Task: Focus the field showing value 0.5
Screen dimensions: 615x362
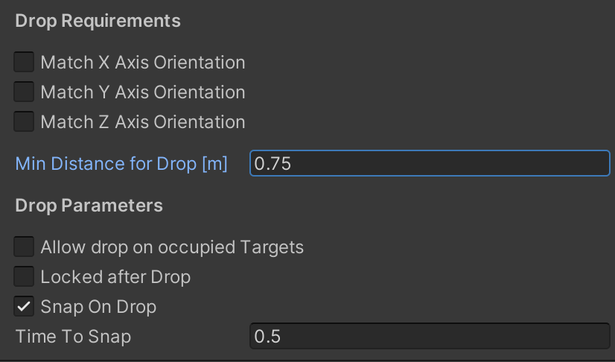Action: click(430, 336)
